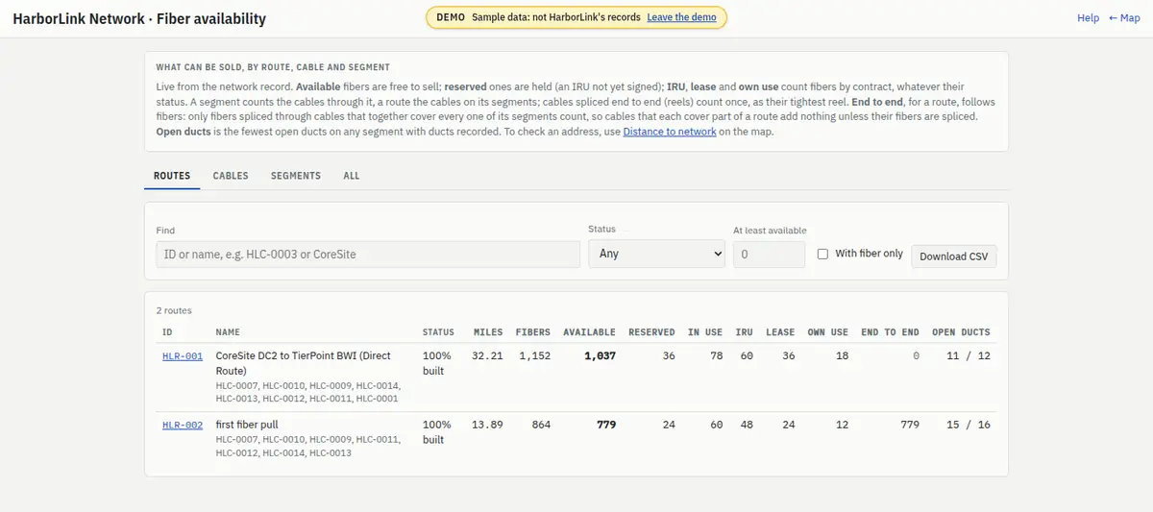The width and height of the screenshot is (1153, 512).
Task: Click the In use column header
Action: [705, 332]
